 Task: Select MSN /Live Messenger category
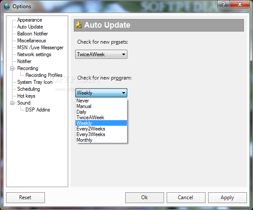(x=40, y=48)
